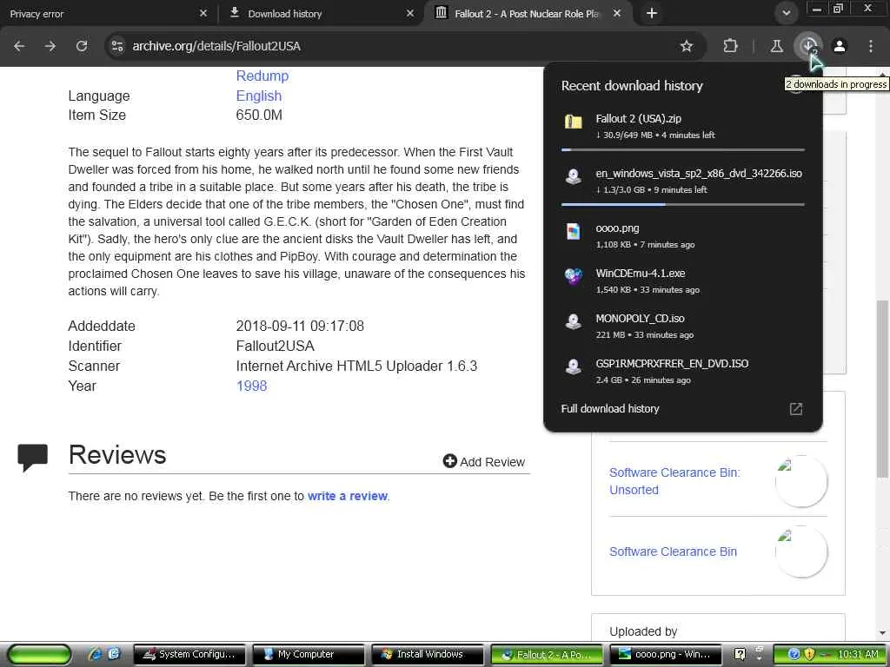Click the green Start button
This screenshot has width=890, height=667.
click(39, 654)
